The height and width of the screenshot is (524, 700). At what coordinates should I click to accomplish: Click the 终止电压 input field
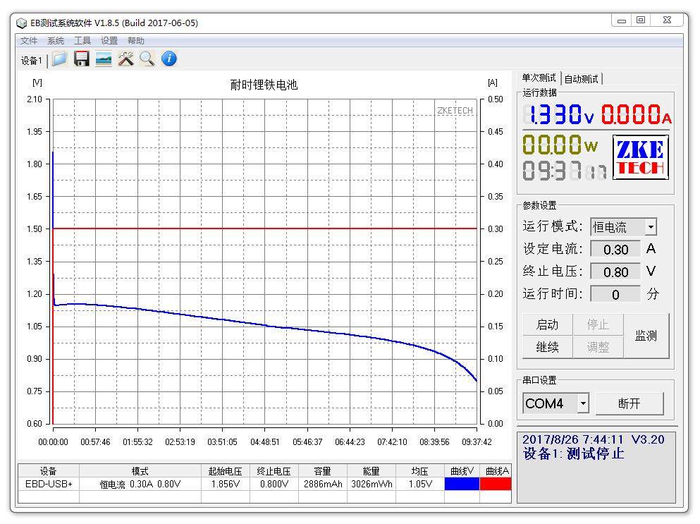[615, 272]
